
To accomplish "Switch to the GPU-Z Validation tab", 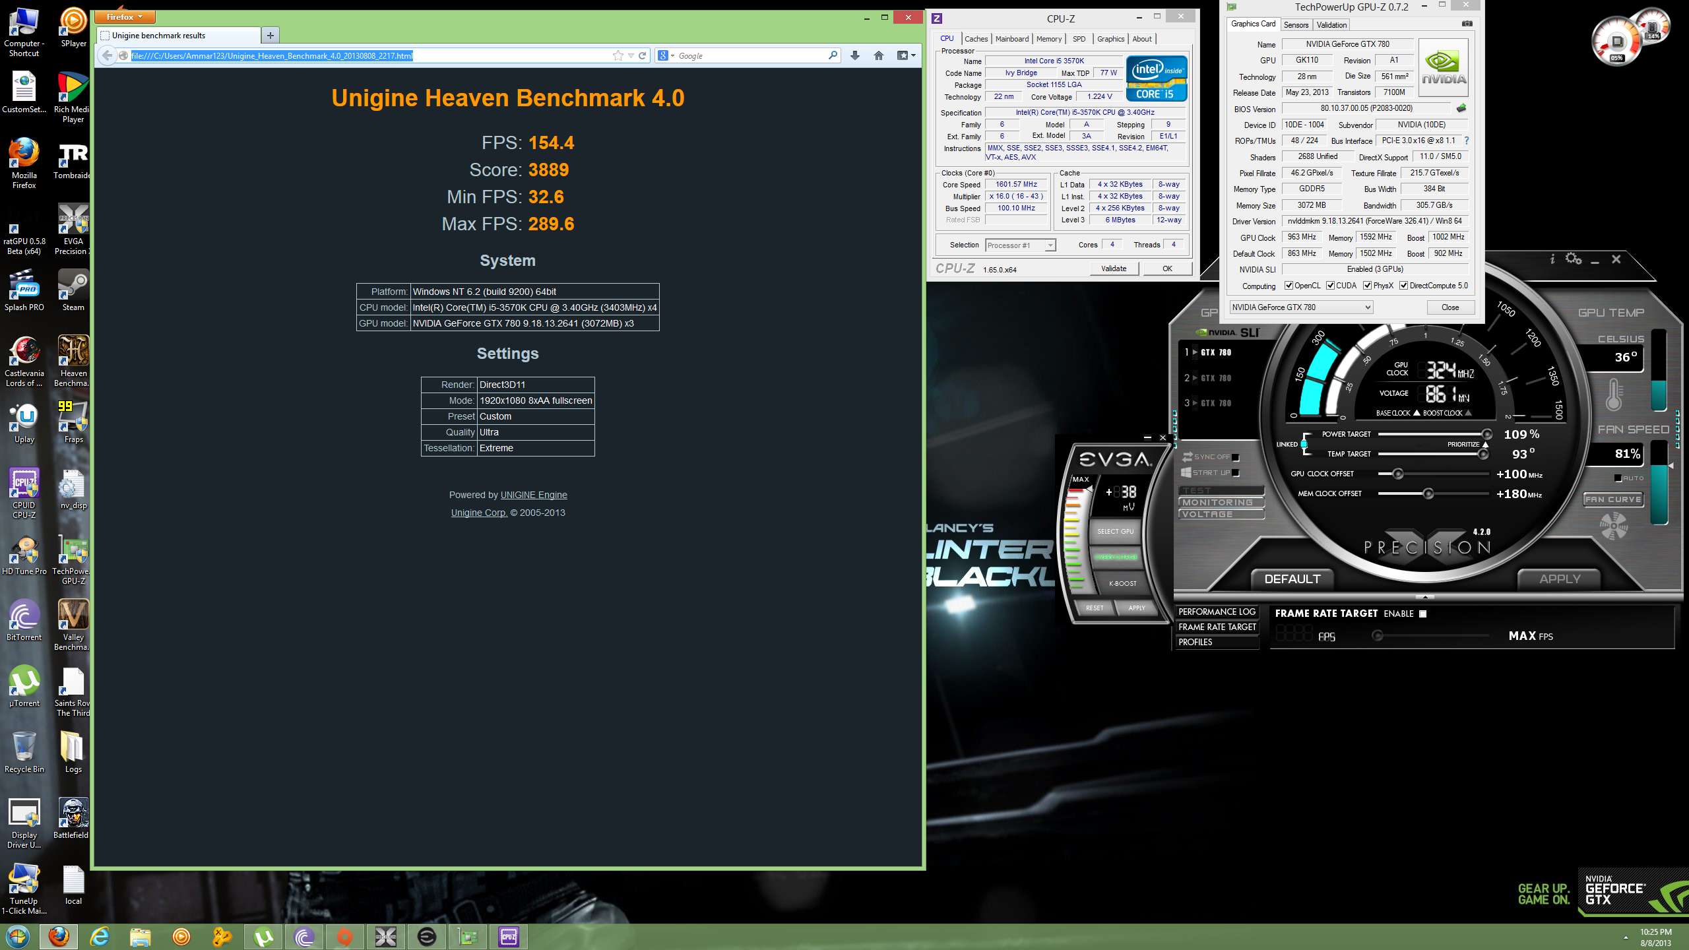I will tap(1331, 25).
